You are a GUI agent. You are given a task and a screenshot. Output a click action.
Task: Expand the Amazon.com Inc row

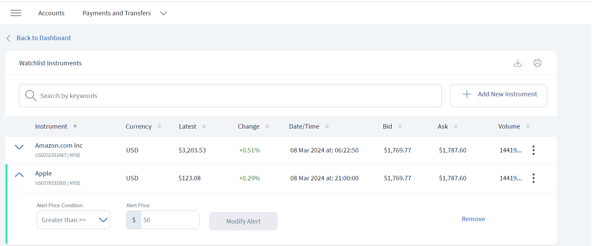click(x=19, y=147)
